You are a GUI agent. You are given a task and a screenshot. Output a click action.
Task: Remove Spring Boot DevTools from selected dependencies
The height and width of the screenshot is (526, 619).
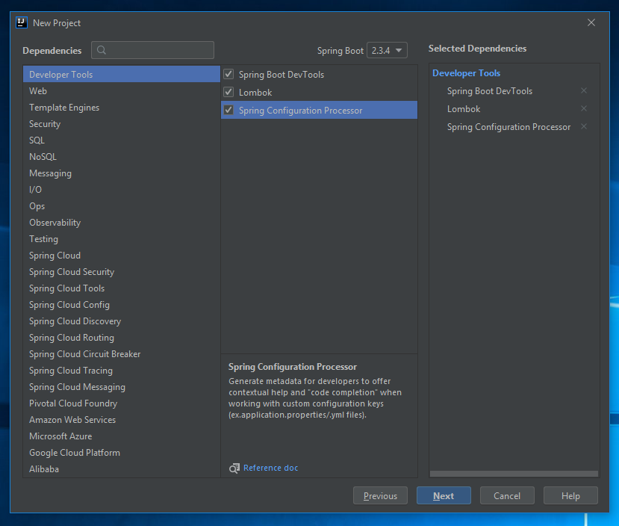pos(584,91)
